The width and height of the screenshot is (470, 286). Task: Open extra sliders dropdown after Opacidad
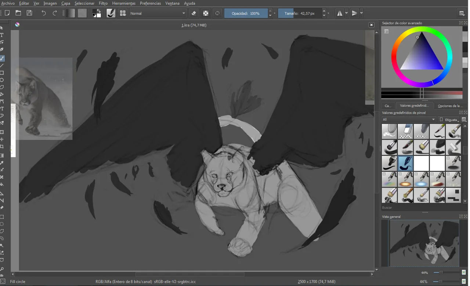(274, 13)
